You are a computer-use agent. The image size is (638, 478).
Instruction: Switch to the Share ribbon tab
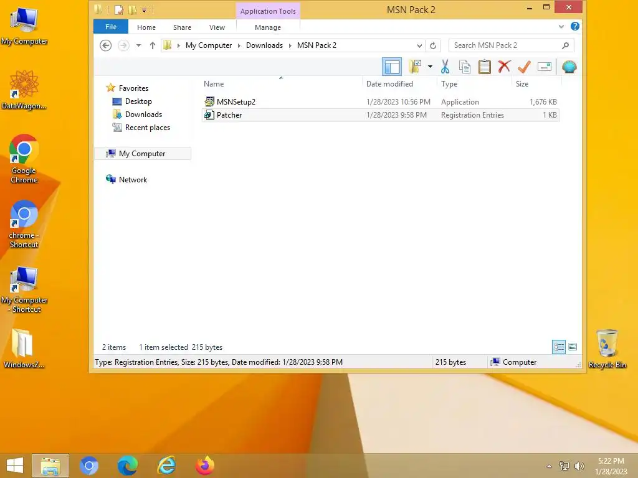[182, 27]
